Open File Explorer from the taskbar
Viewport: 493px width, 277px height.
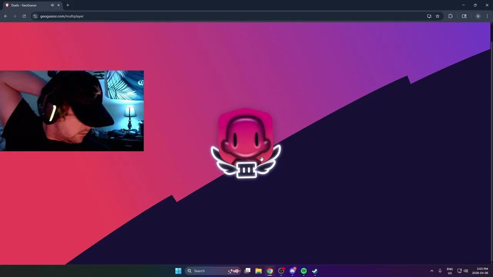[258, 271]
